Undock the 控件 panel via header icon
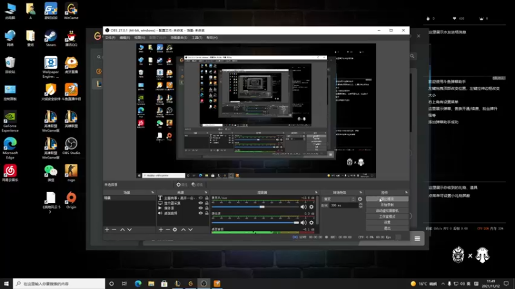 pyautogui.click(x=406, y=192)
